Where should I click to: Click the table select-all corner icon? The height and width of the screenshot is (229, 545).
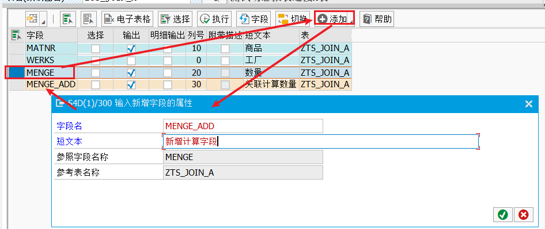[16, 35]
